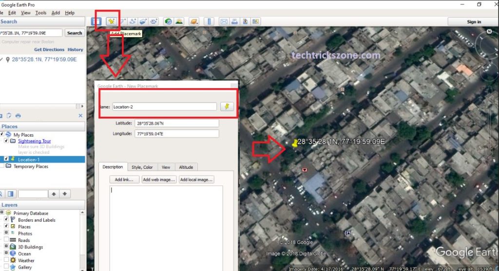The width and height of the screenshot is (499, 271).
Task: Open the historical imagery clock icon
Action: pyautogui.click(x=168, y=21)
